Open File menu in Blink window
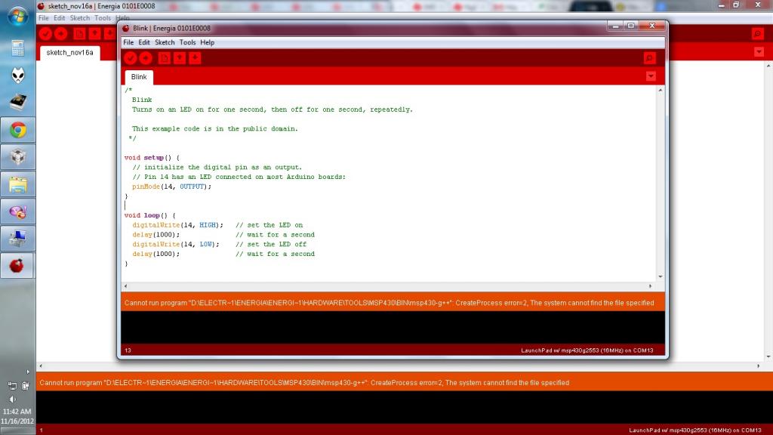 (128, 42)
